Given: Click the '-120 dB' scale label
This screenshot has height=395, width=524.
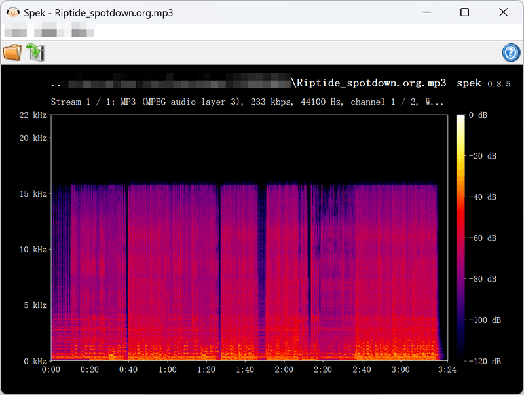Looking at the screenshot, I should coord(485,361).
